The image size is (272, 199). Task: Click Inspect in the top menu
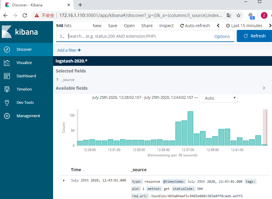click(166, 26)
